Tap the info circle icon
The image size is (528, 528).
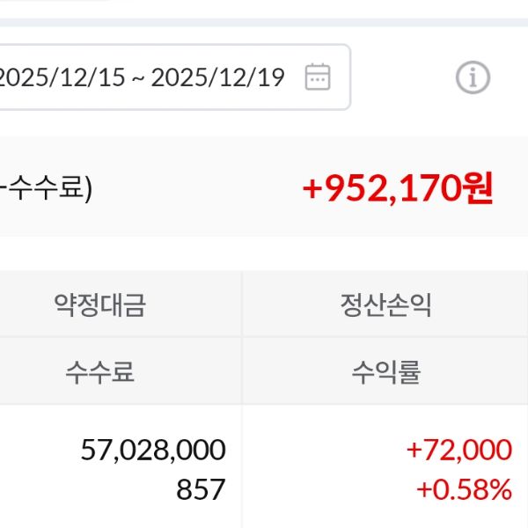pos(473,78)
